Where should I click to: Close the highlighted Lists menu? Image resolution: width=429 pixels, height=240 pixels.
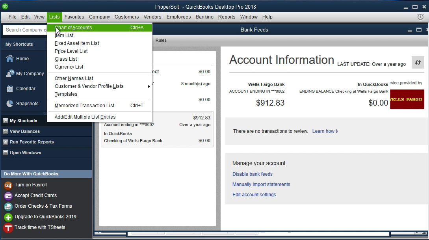tap(54, 17)
